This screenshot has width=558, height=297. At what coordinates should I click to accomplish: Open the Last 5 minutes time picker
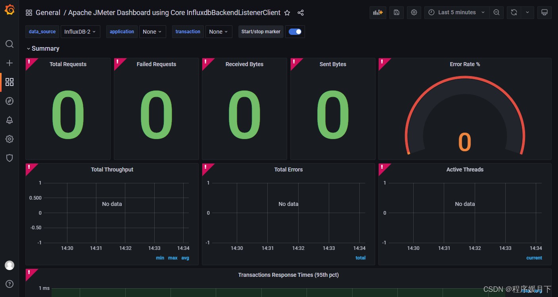(457, 13)
